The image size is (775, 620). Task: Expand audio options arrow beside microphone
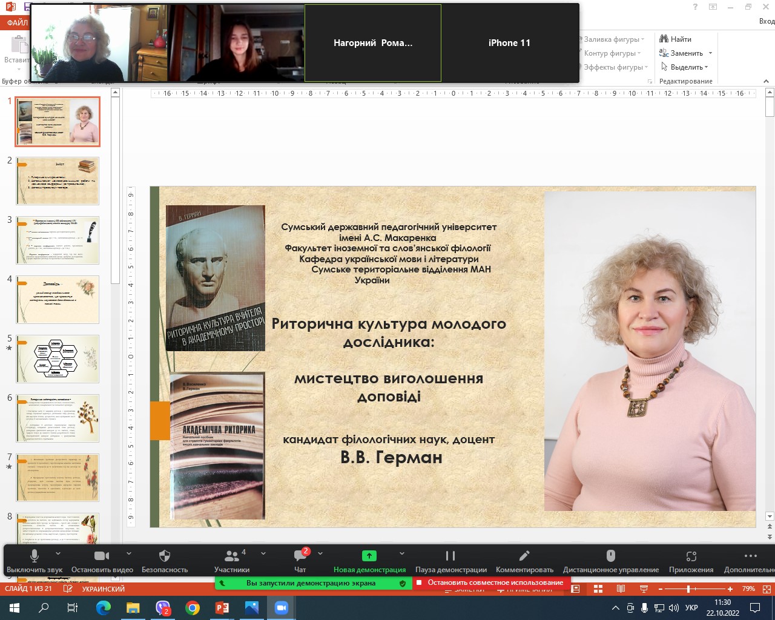pos(58,553)
